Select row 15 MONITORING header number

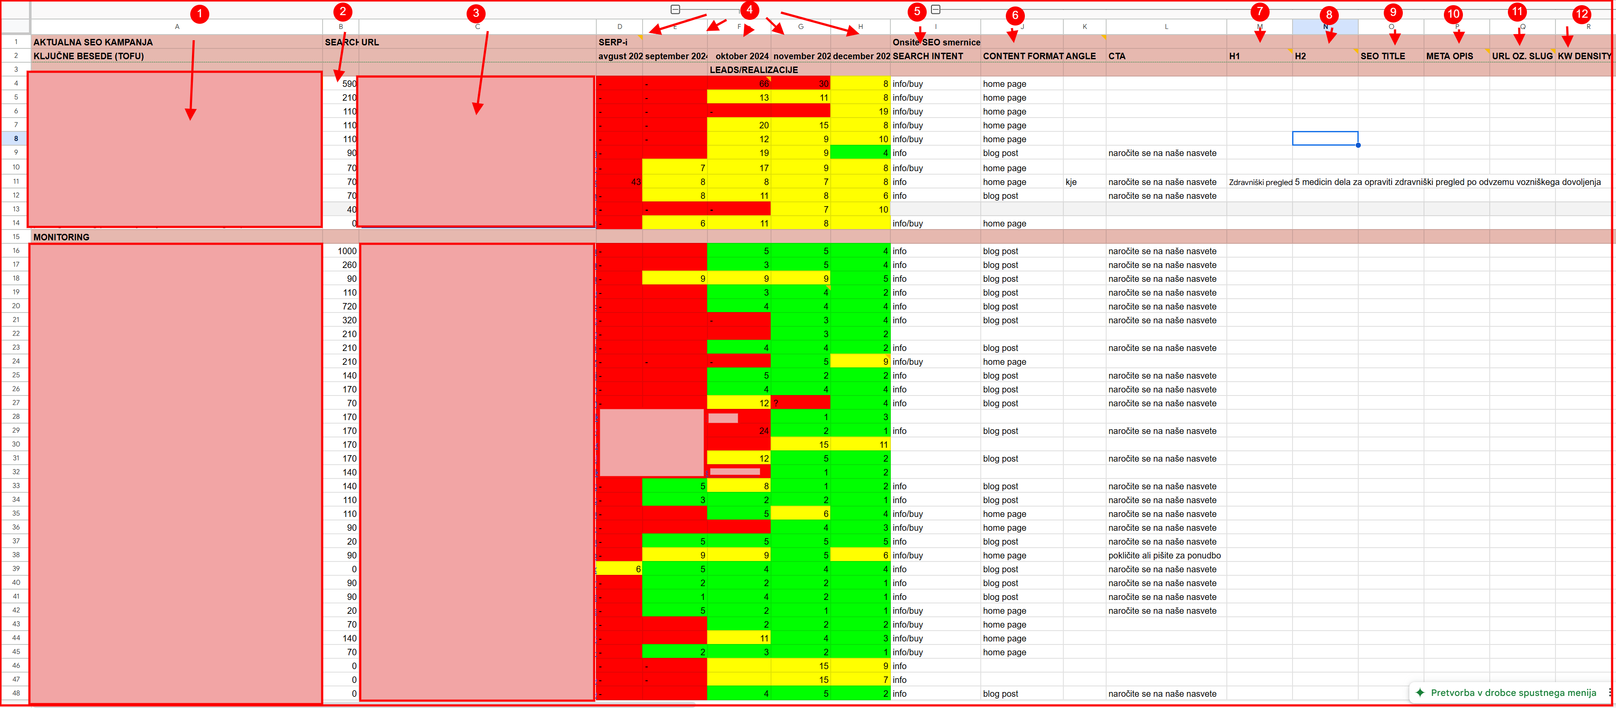click(x=16, y=236)
